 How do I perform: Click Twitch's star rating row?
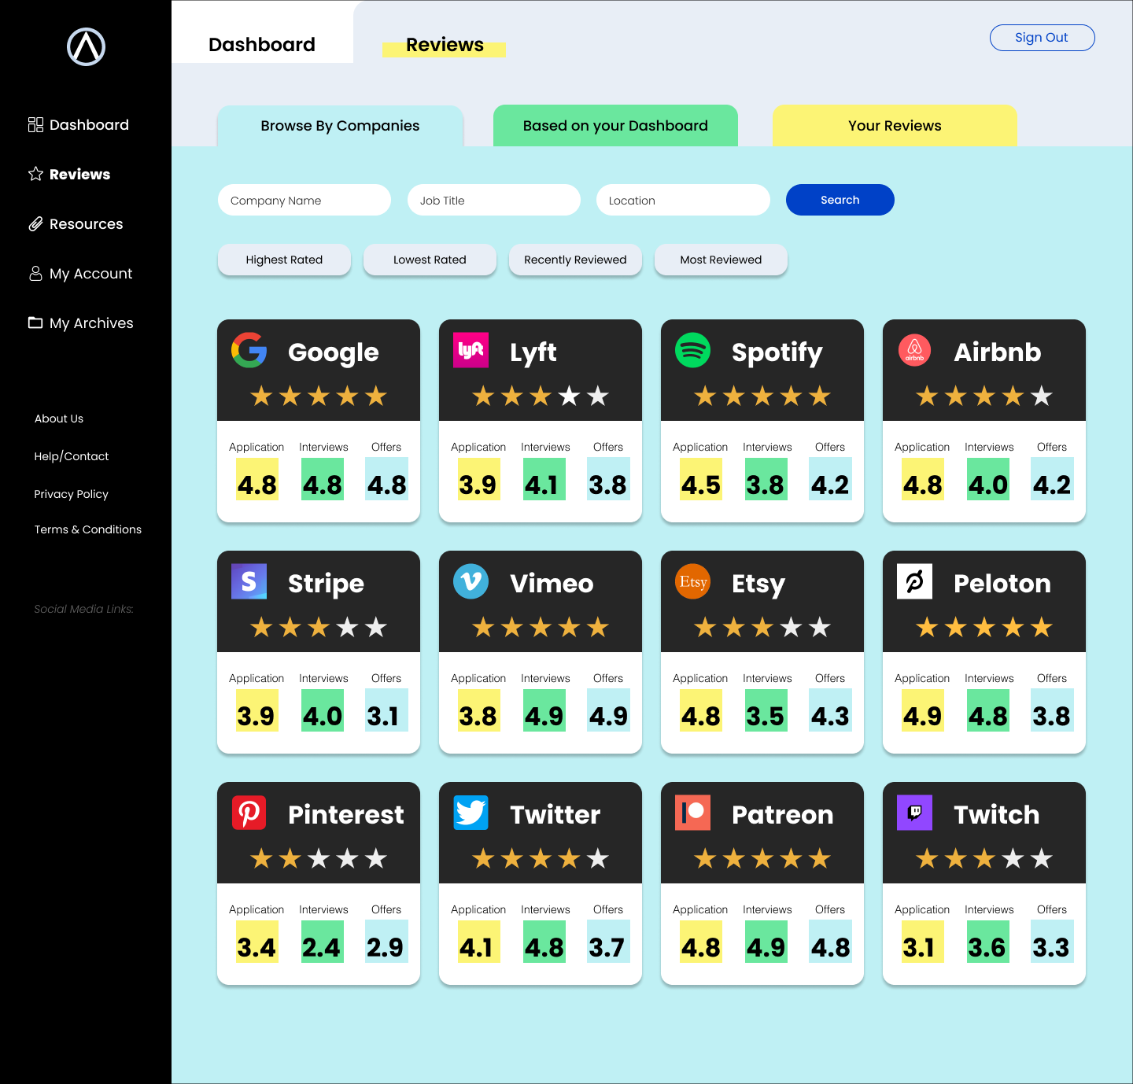tap(984, 858)
